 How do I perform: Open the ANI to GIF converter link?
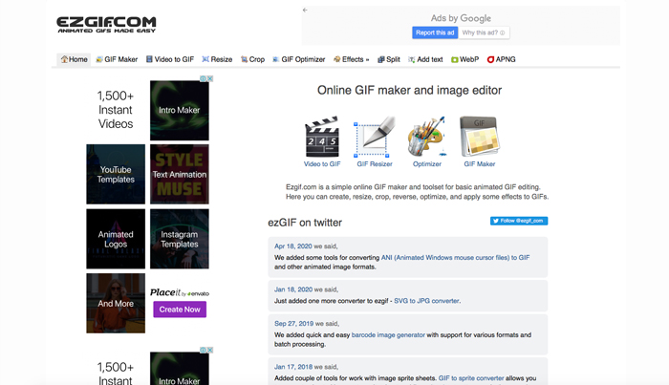[x=455, y=258]
